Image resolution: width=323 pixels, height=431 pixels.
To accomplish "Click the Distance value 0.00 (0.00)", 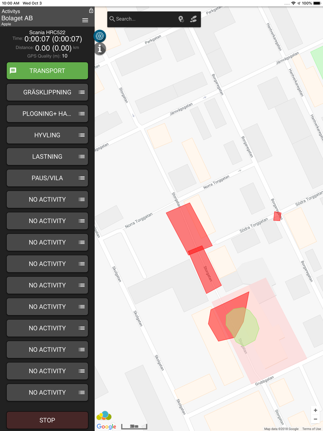I will click(53, 48).
